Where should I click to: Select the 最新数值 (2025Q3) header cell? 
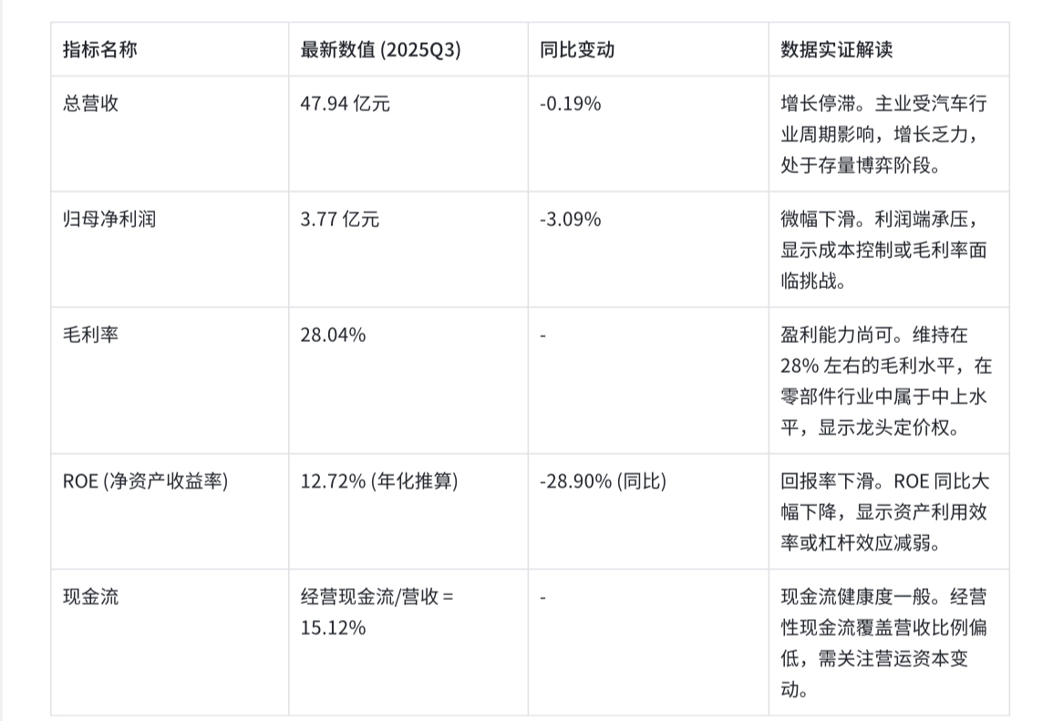tap(381, 50)
